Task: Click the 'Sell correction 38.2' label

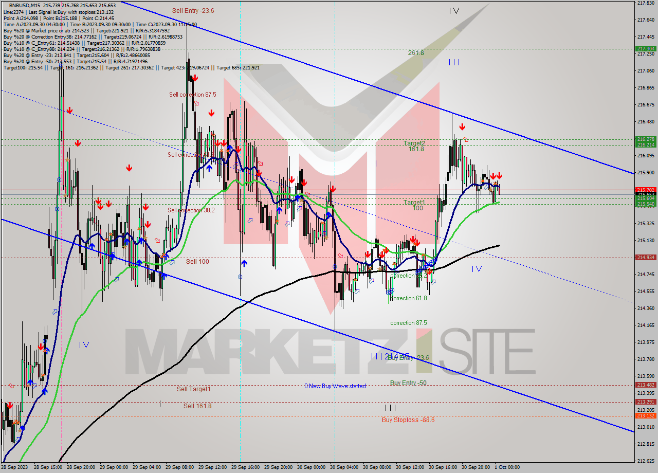Action: pyautogui.click(x=191, y=210)
